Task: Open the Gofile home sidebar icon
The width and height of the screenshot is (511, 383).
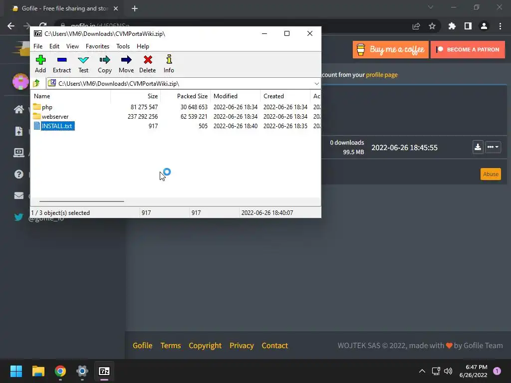Action: coord(18,109)
